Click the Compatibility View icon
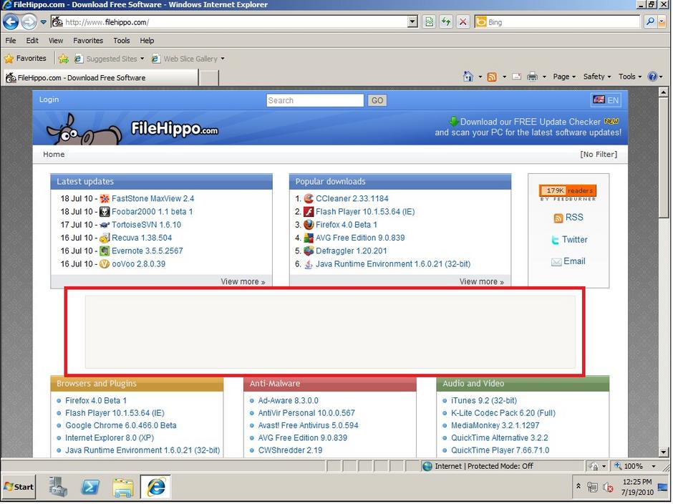The height and width of the screenshot is (504, 673). tap(428, 22)
